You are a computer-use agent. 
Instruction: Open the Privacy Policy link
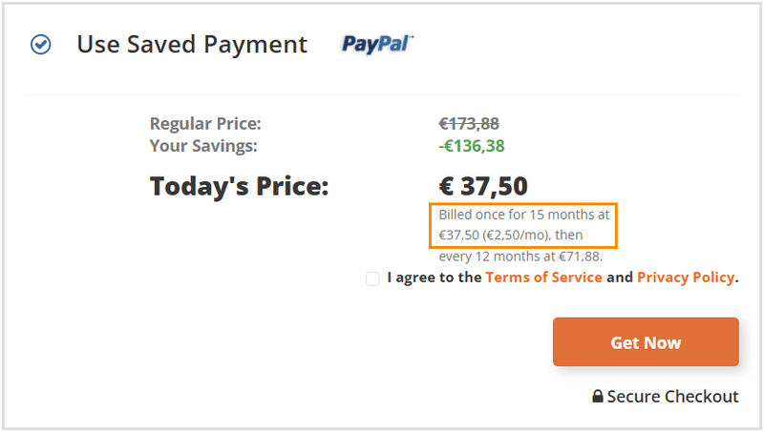(686, 278)
